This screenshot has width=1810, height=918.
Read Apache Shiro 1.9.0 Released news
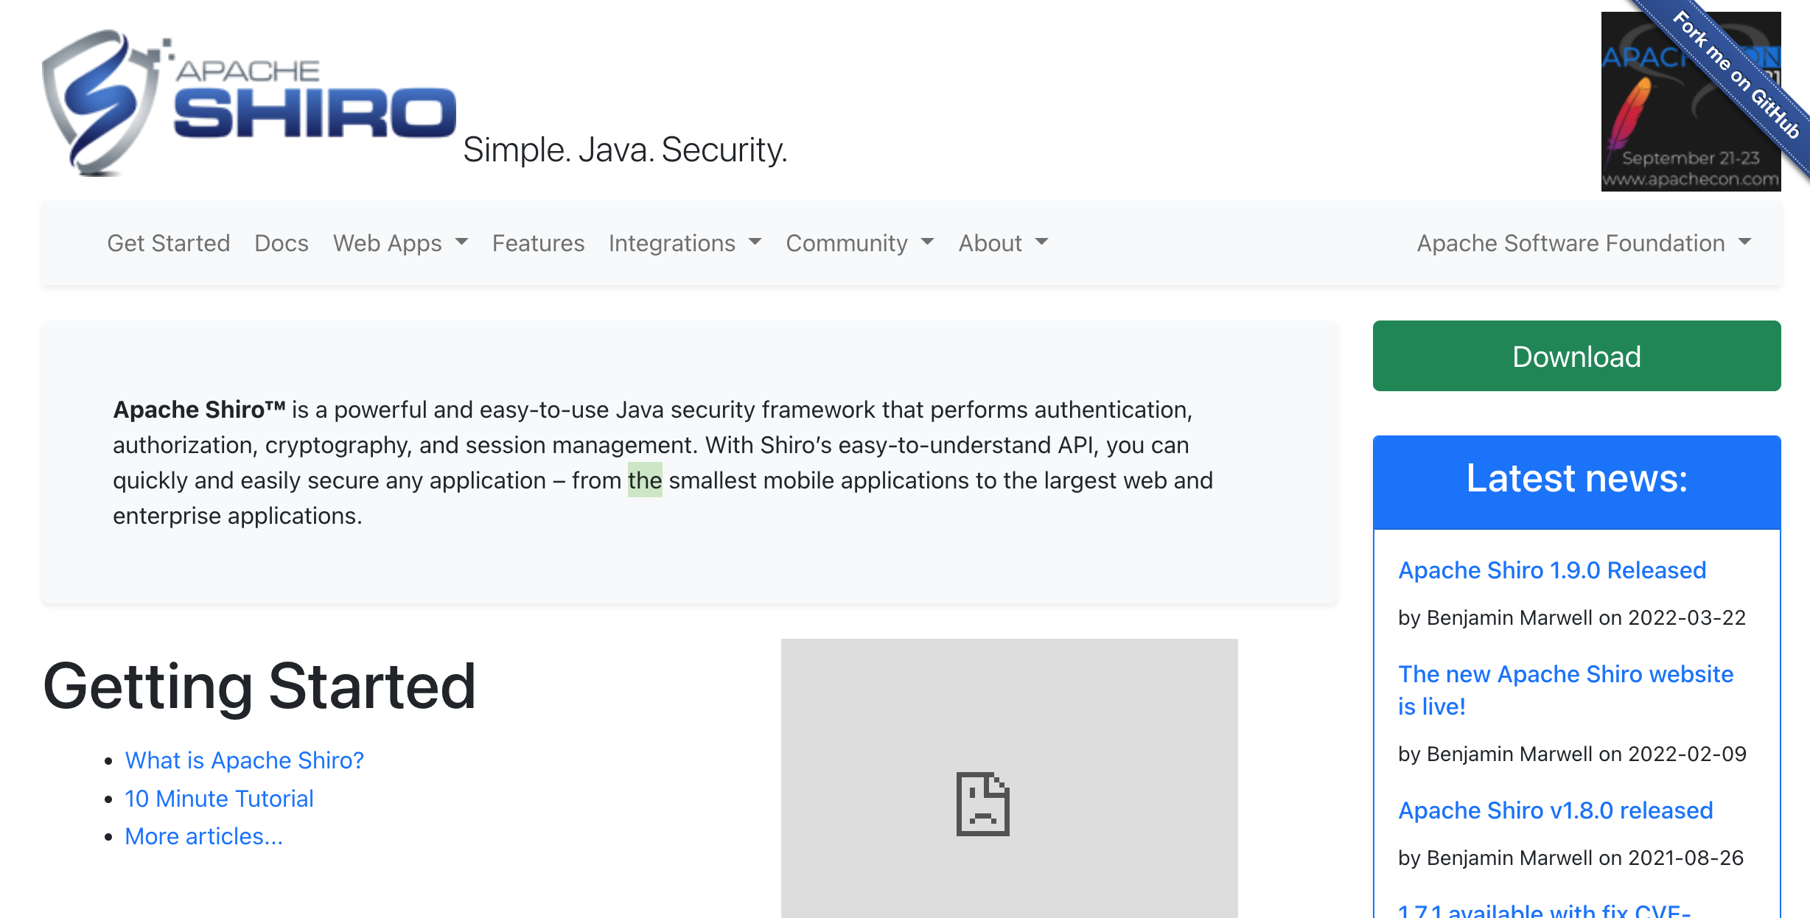[x=1552, y=570]
